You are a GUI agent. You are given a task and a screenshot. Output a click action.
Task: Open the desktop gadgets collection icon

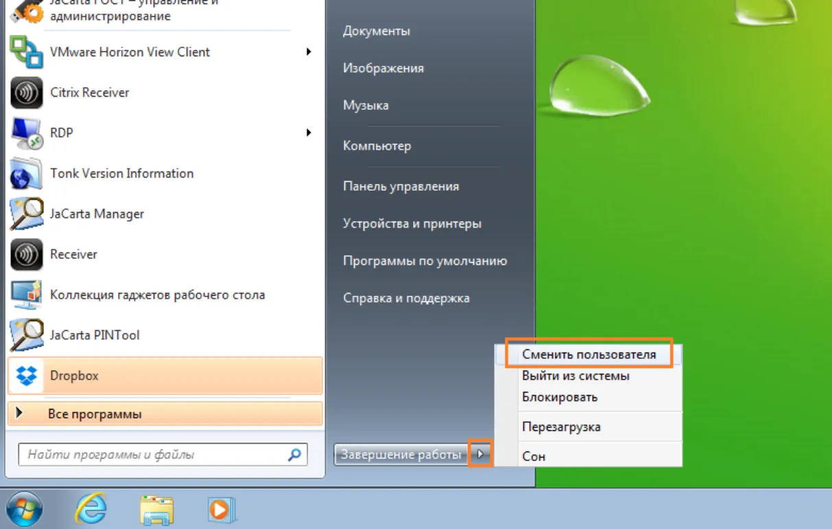pyautogui.click(x=27, y=295)
